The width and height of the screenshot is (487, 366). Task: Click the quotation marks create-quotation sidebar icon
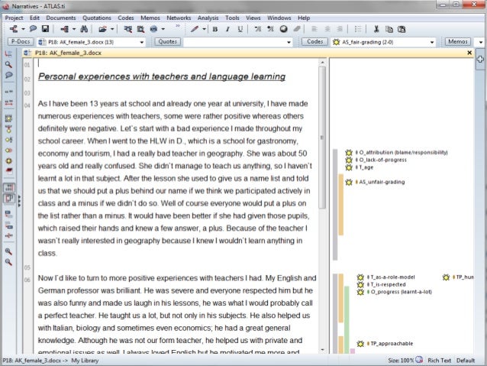pyautogui.click(x=8, y=92)
